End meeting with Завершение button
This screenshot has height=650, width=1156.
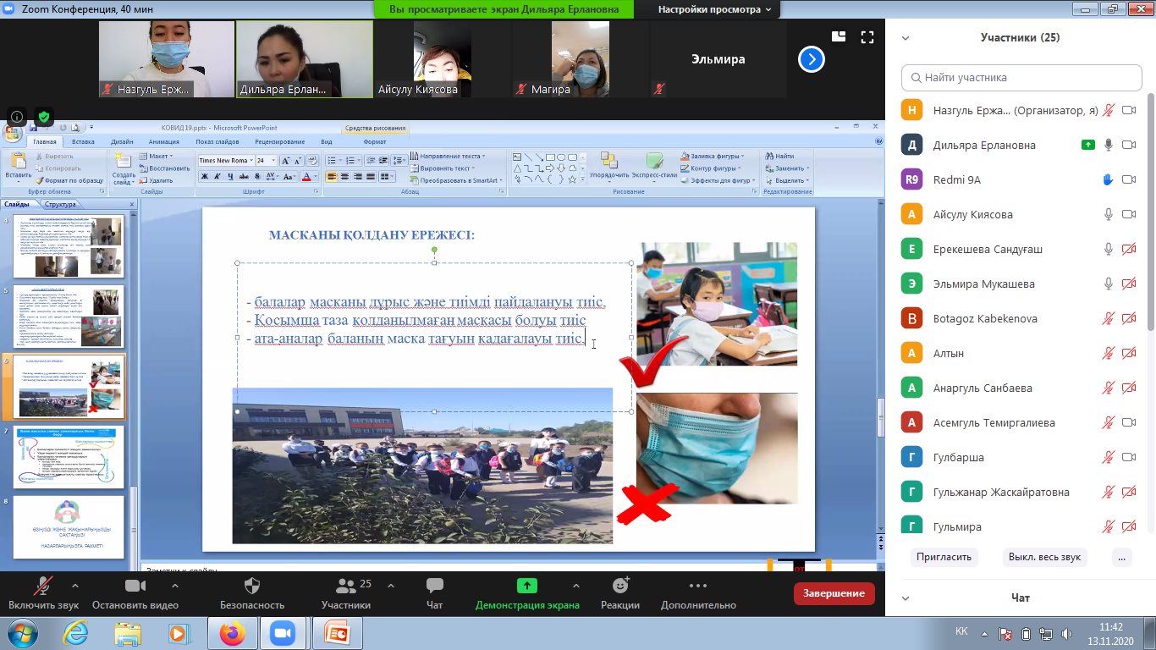pos(834,593)
